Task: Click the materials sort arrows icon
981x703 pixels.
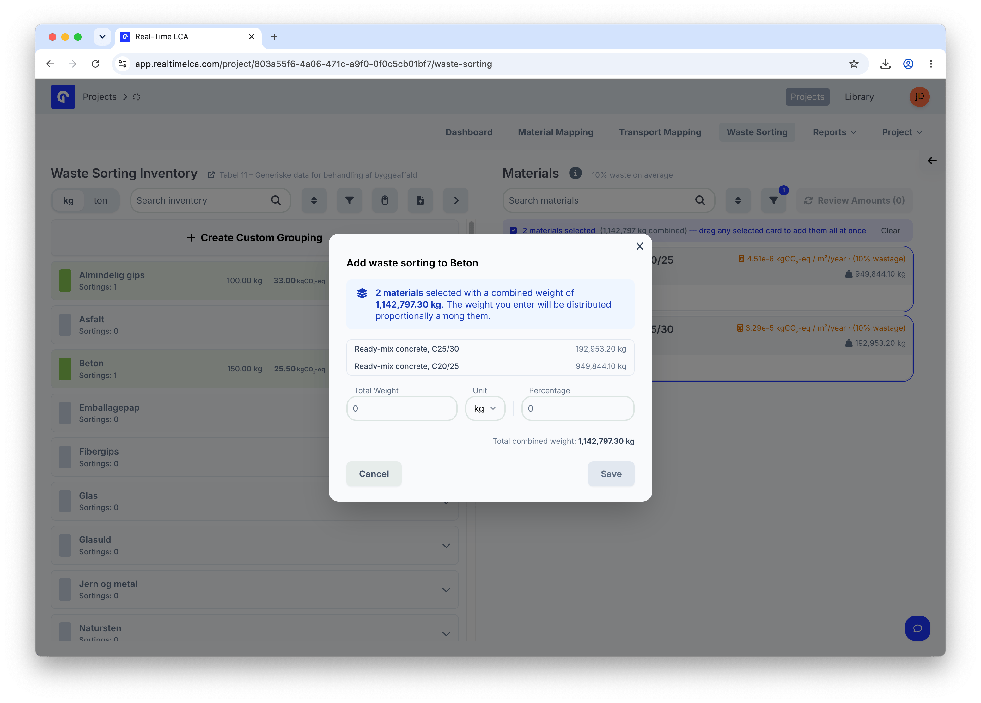Action: tap(738, 200)
